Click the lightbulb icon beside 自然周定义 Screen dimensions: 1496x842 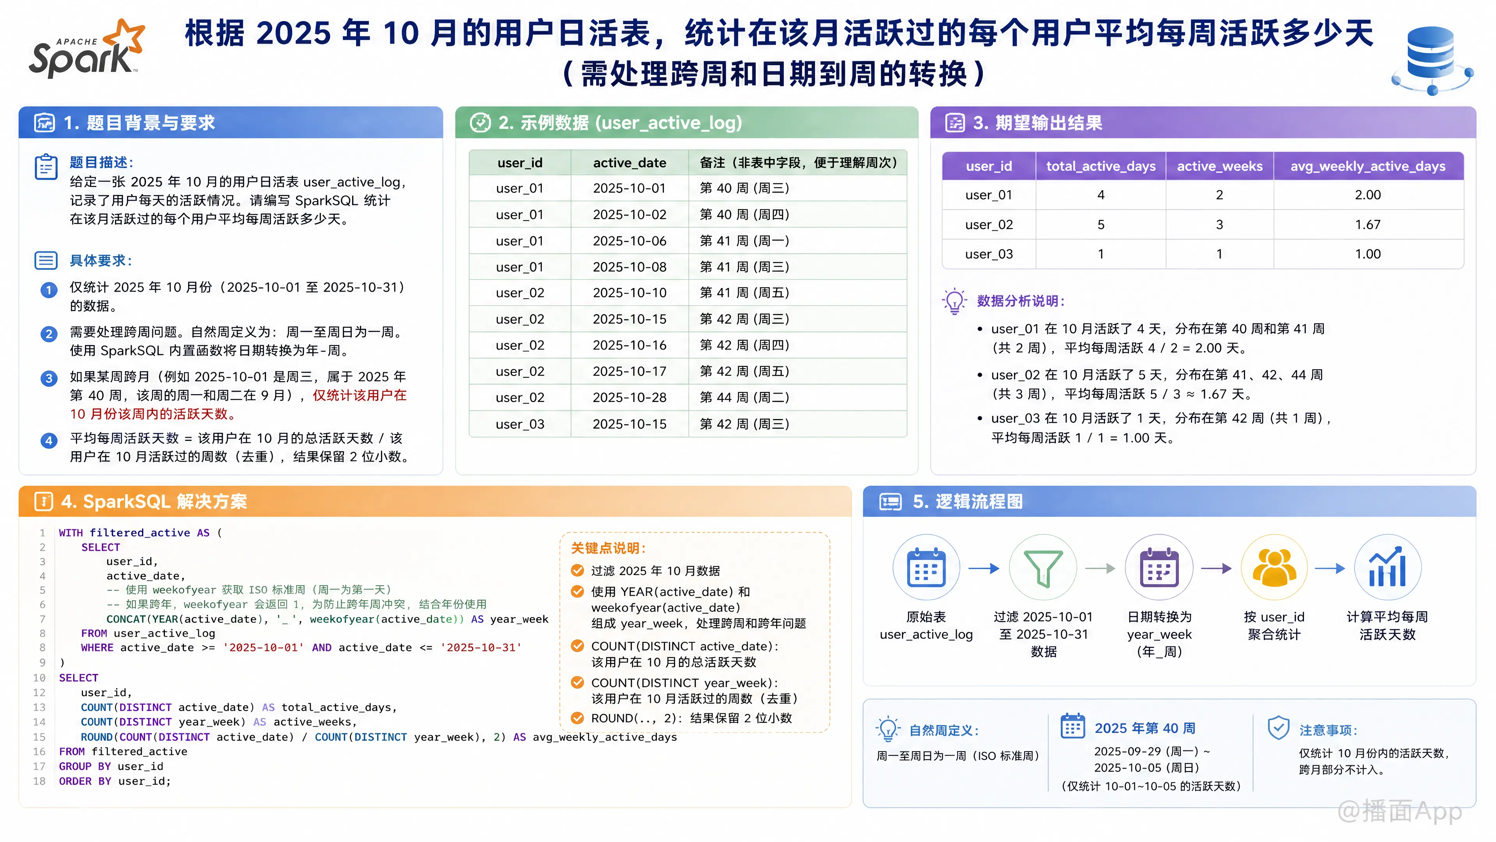tap(888, 729)
